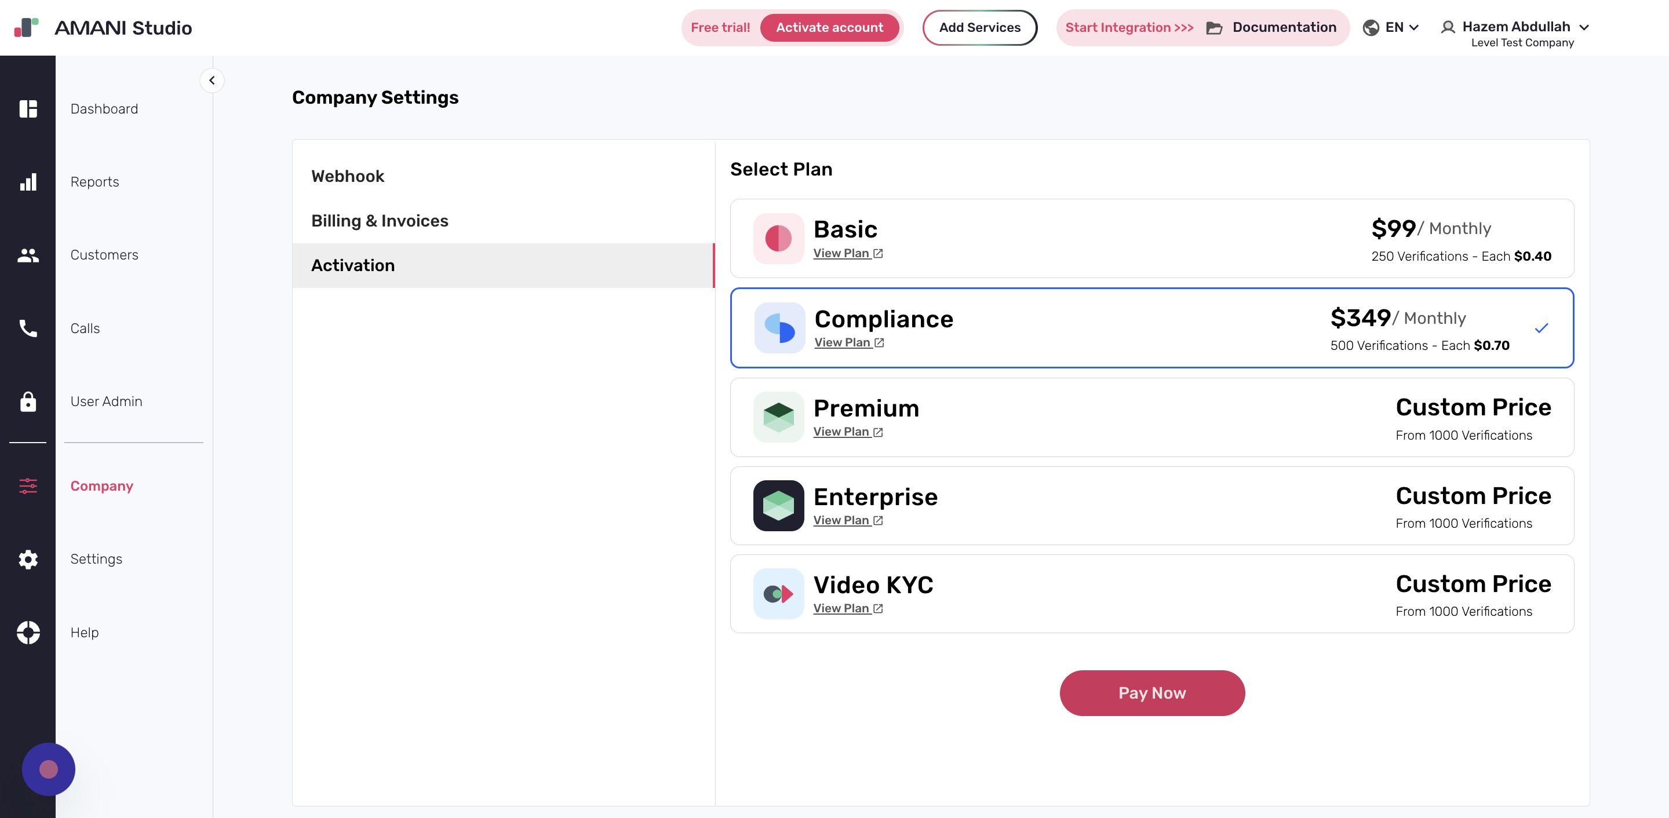Open the Billing & Invoices tab
Image resolution: width=1669 pixels, height=818 pixels.
point(380,221)
